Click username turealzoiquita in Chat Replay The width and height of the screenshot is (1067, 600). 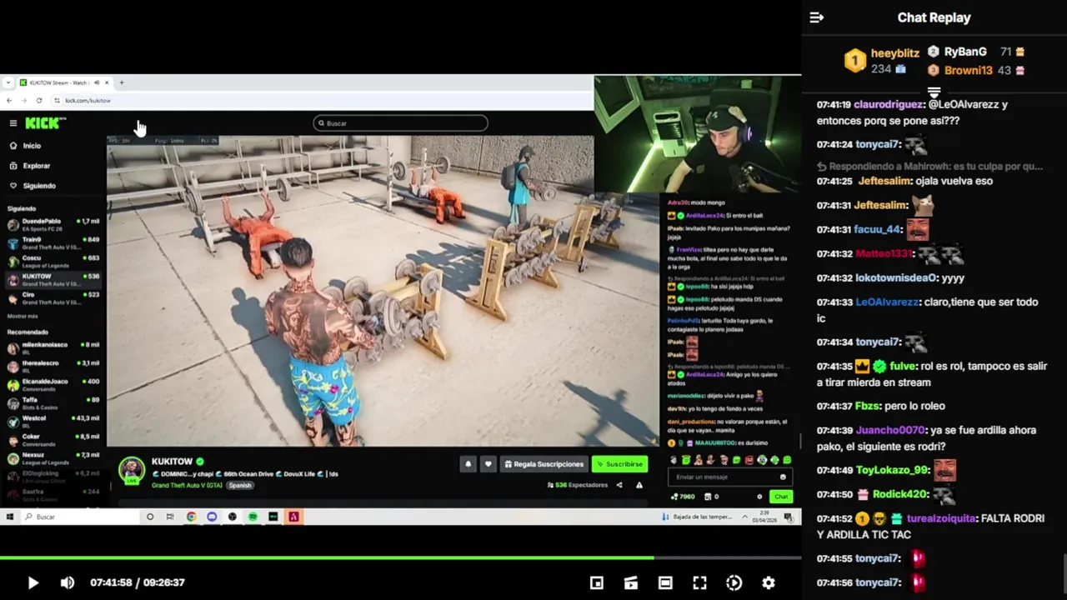click(x=941, y=518)
